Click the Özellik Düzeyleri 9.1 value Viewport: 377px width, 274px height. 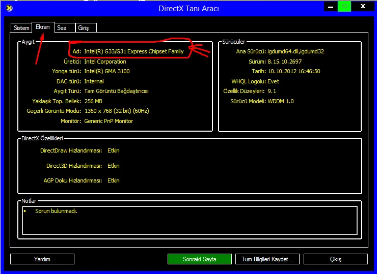[272, 91]
